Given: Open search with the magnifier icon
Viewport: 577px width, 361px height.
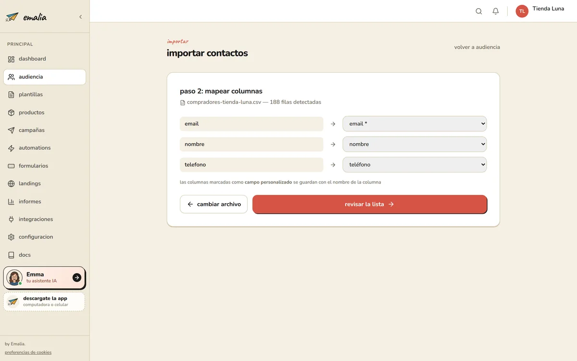Looking at the screenshot, I should point(479,11).
